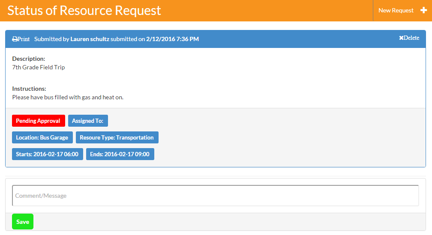Click the Print link text
Viewport: 432px width, 235px height.
tap(24, 39)
